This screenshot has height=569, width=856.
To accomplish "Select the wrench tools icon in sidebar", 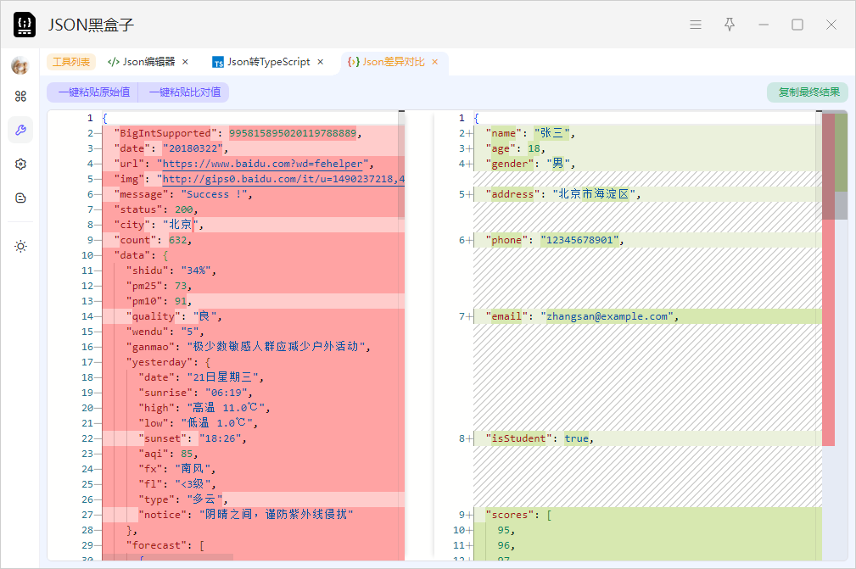I will click(20, 130).
